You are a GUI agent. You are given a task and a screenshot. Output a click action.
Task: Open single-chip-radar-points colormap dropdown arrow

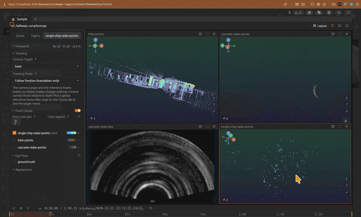pyautogui.click(x=79, y=133)
